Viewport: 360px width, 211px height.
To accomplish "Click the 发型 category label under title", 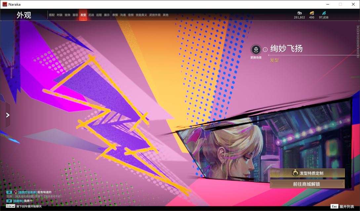I will 274,60.
